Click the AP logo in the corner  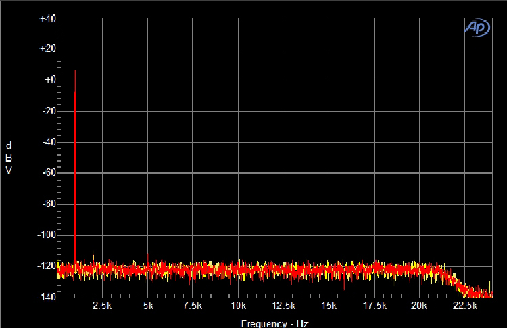[477, 26]
